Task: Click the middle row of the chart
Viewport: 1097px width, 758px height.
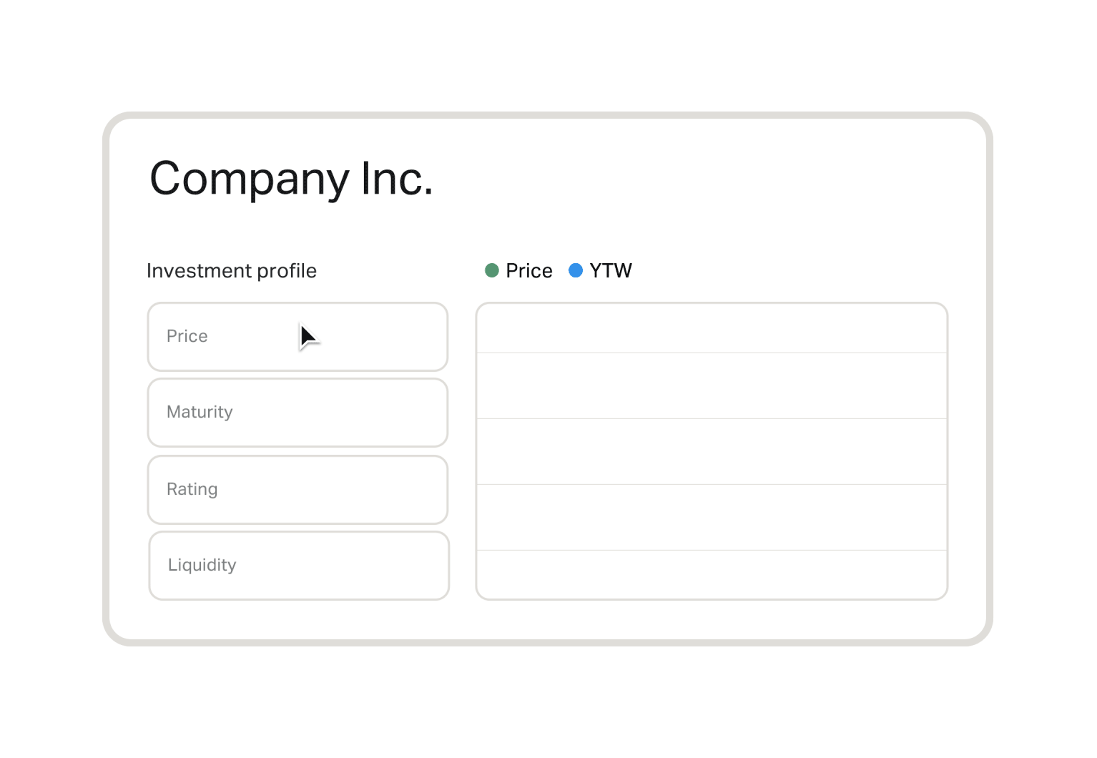Action: (x=712, y=452)
